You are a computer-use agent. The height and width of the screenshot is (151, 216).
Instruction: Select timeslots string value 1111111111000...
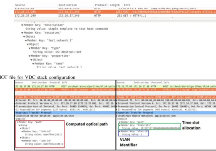151,129
